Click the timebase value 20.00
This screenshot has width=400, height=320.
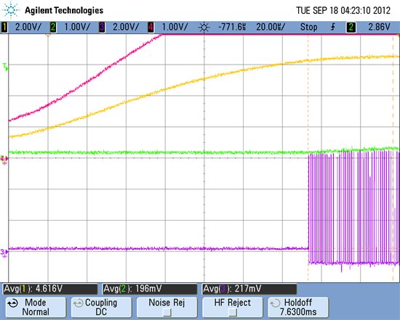coord(271,27)
